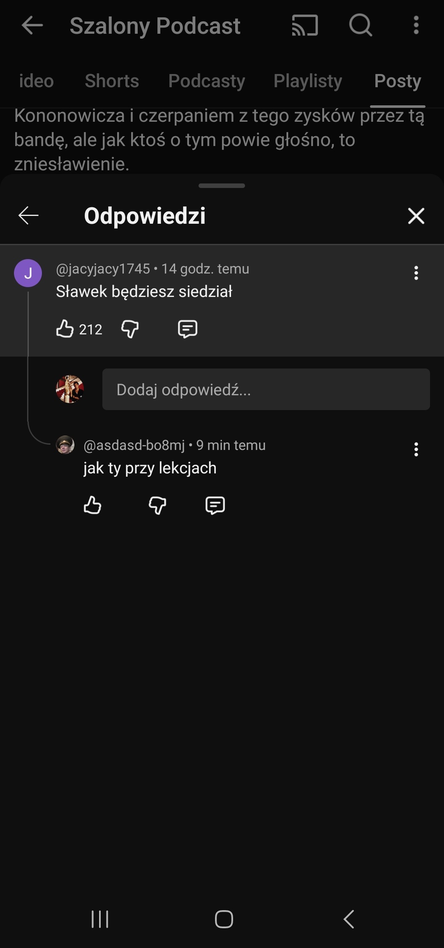Viewport: 444px width, 948px height.
Task: Go back using the top-left arrow
Action: click(x=32, y=25)
